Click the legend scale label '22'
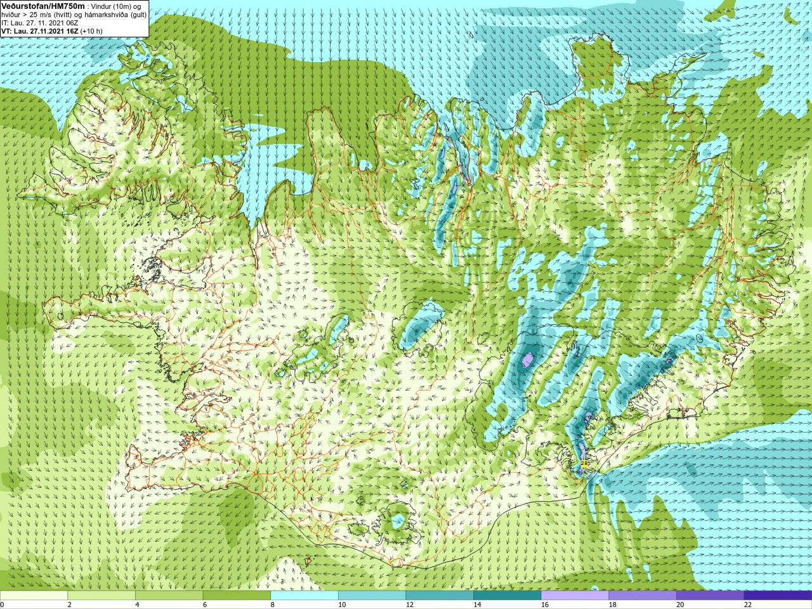 [x=748, y=605]
